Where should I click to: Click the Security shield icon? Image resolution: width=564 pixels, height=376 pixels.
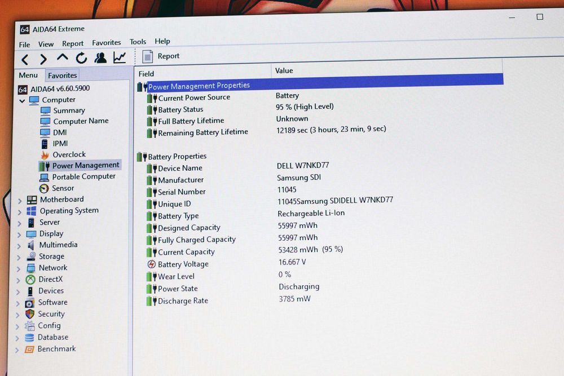click(30, 314)
